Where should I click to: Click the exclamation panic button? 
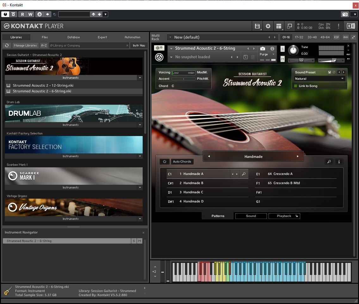tap(338, 26)
